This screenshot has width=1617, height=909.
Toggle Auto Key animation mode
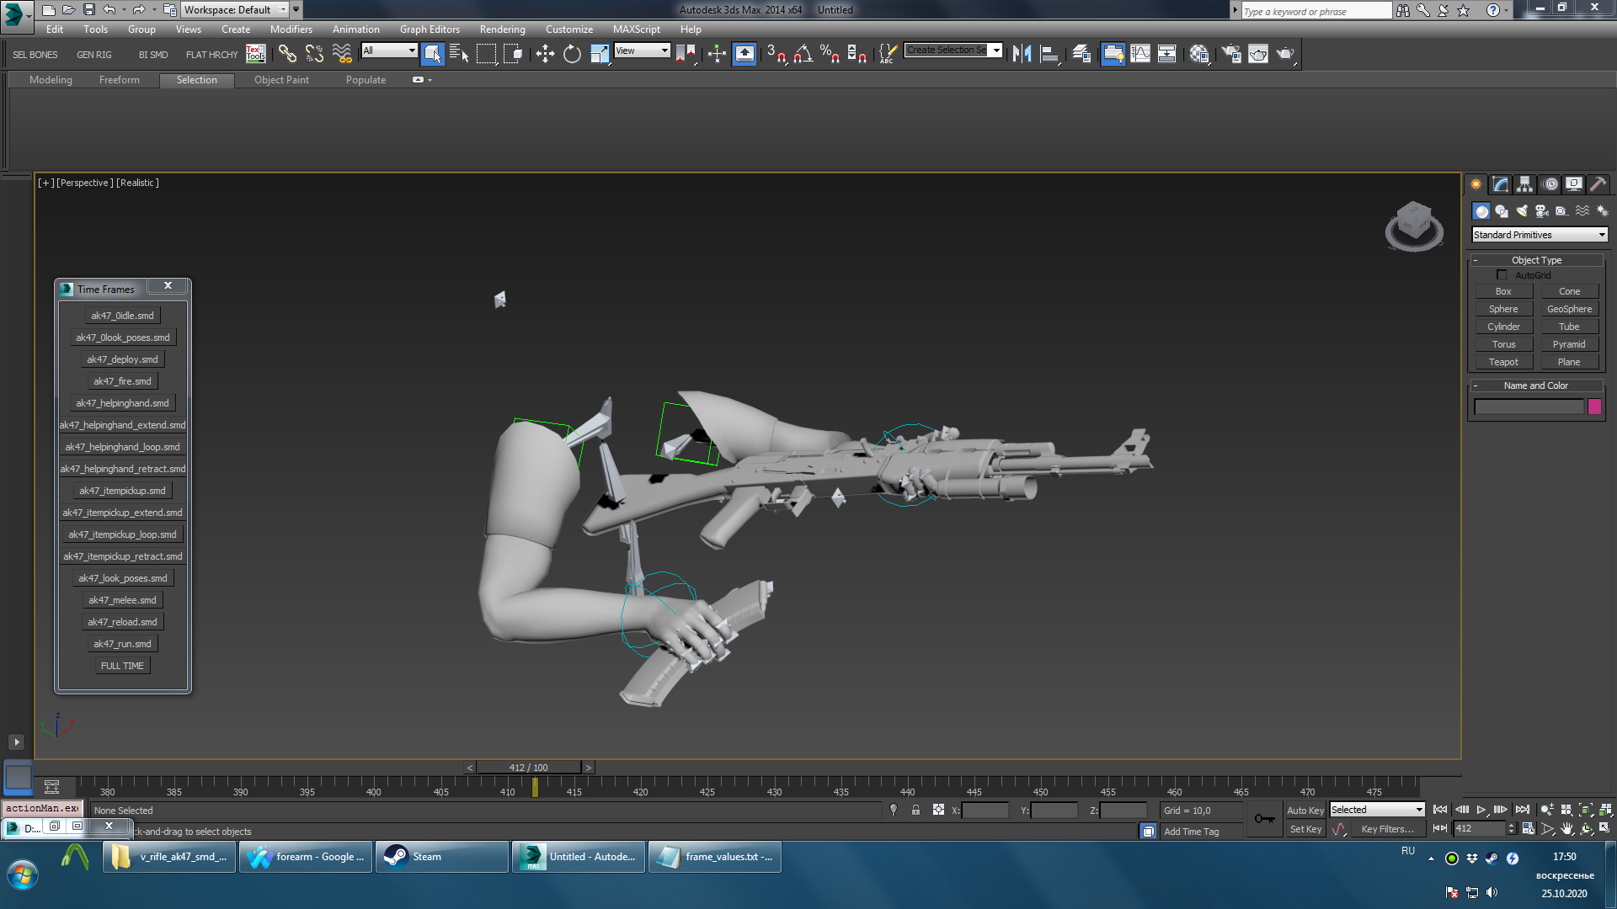pyautogui.click(x=1305, y=811)
